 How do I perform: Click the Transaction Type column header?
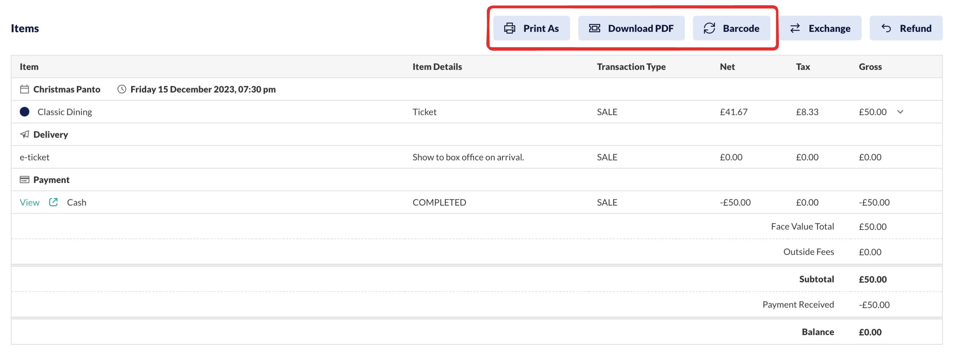pos(631,67)
